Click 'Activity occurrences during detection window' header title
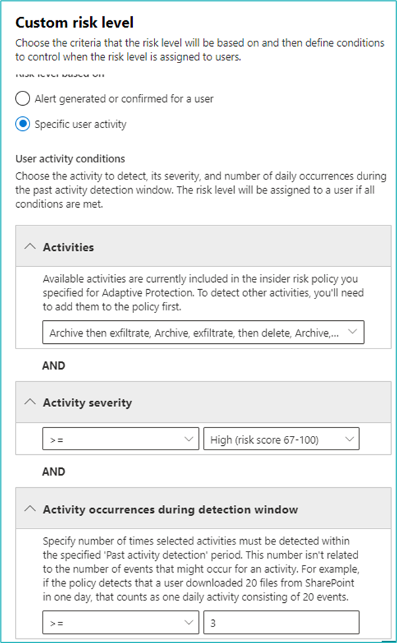Image resolution: width=397 pixels, height=643 pixels. 170,509
